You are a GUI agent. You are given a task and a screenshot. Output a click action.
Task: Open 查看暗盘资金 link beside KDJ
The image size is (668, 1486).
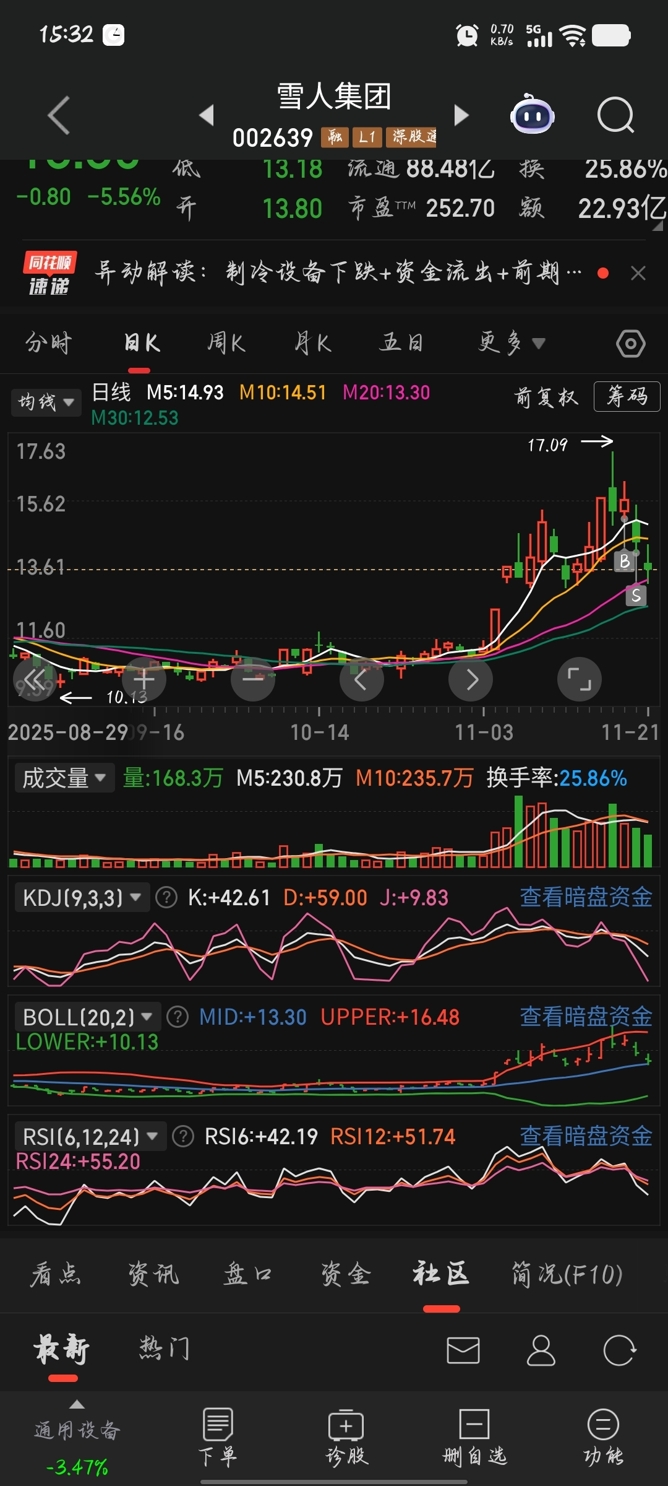tap(586, 897)
